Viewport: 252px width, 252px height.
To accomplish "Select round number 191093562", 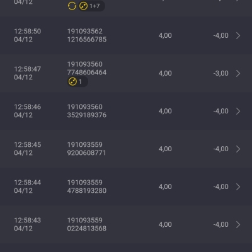I will click(x=85, y=31).
